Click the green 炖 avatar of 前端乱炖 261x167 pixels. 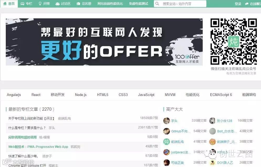click(166, 142)
